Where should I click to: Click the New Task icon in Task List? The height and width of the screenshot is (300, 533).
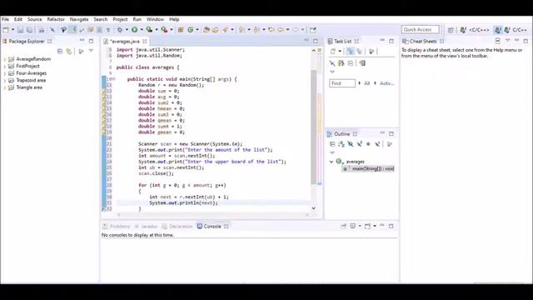333,52
